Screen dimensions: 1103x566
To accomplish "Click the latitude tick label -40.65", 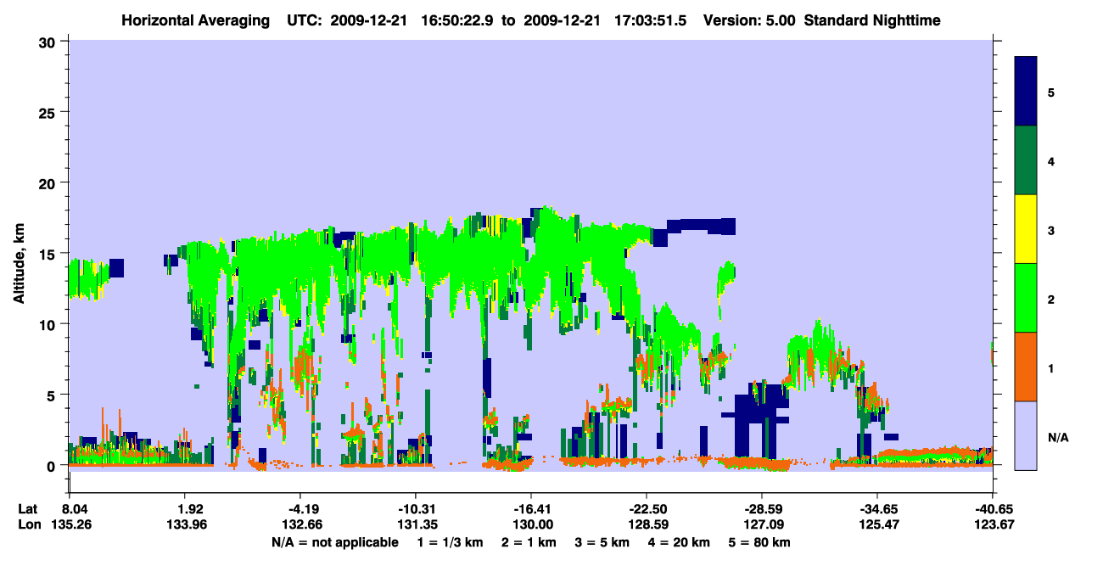I will click(992, 508).
